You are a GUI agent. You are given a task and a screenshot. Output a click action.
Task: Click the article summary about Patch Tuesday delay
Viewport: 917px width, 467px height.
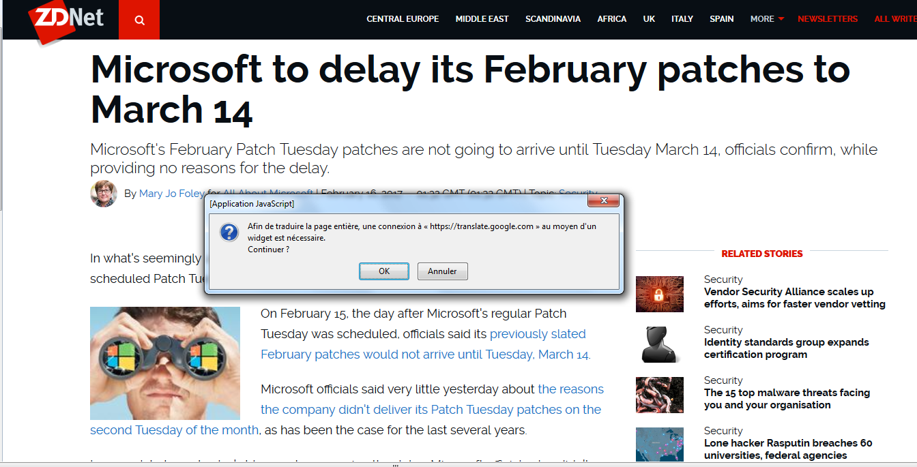[x=484, y=158]
